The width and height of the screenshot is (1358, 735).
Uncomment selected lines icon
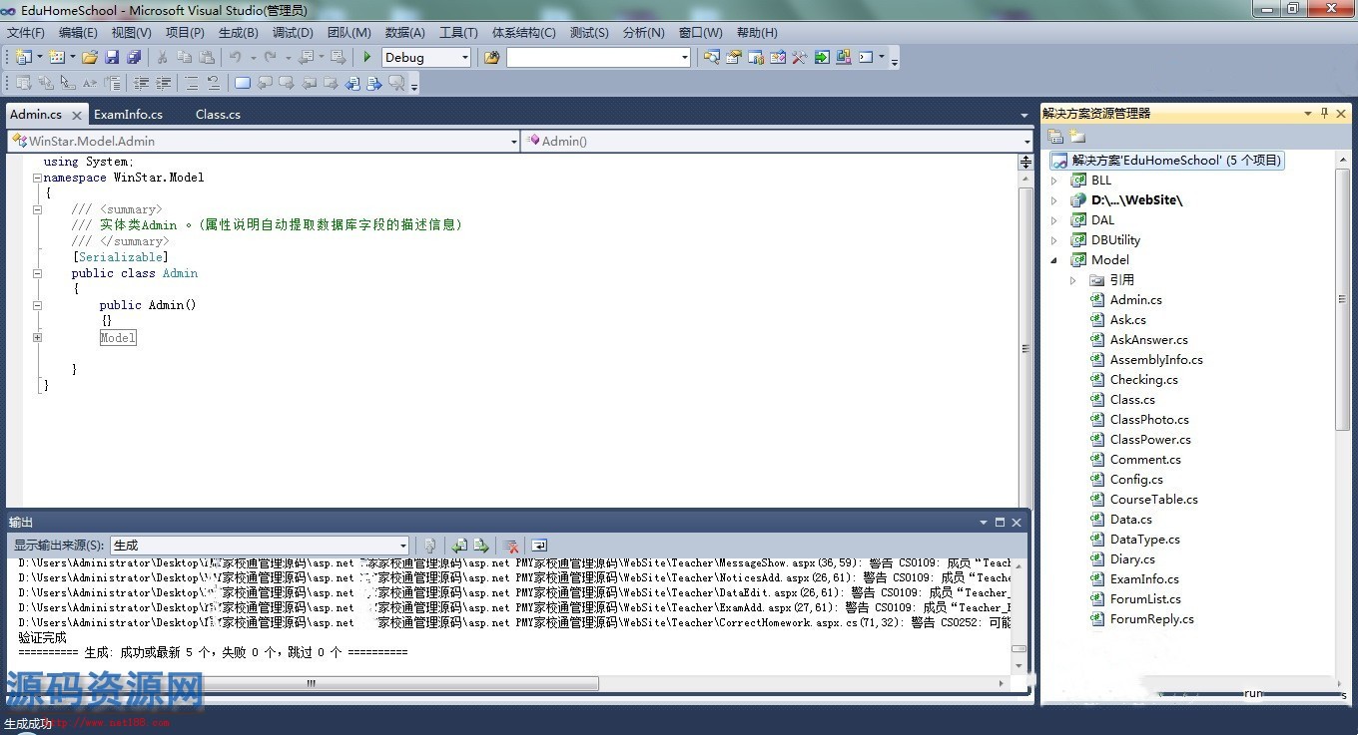(x=213, y=83)
